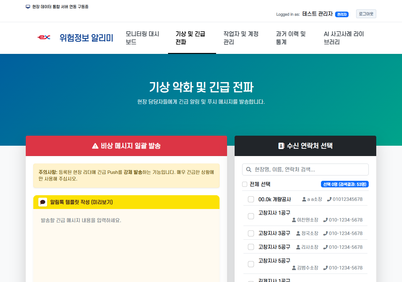Click the warning triangle in red header
Image resolution: width=402 pixels, height=282 pixels.
pyautogui.click(x=95, y=146)
